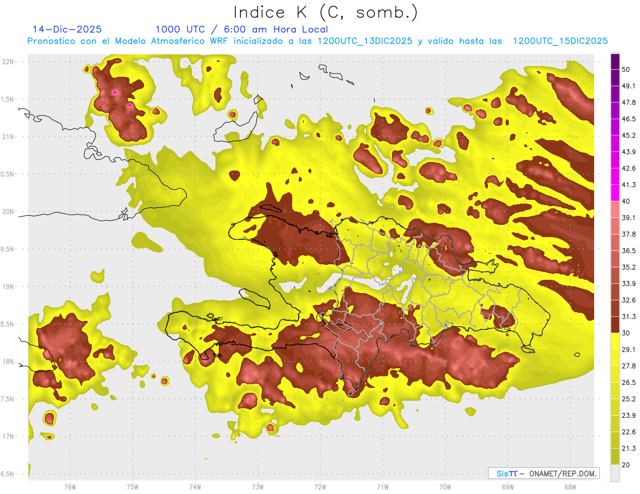The width and height of the screenshot is (640, 494).
Task: Click the colorbar value '39.1'
Action: (x=629, y=217)
